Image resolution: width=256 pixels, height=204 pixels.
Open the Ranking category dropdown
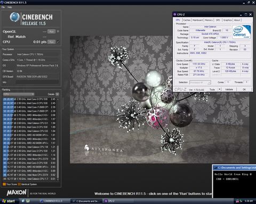point(19,94)
